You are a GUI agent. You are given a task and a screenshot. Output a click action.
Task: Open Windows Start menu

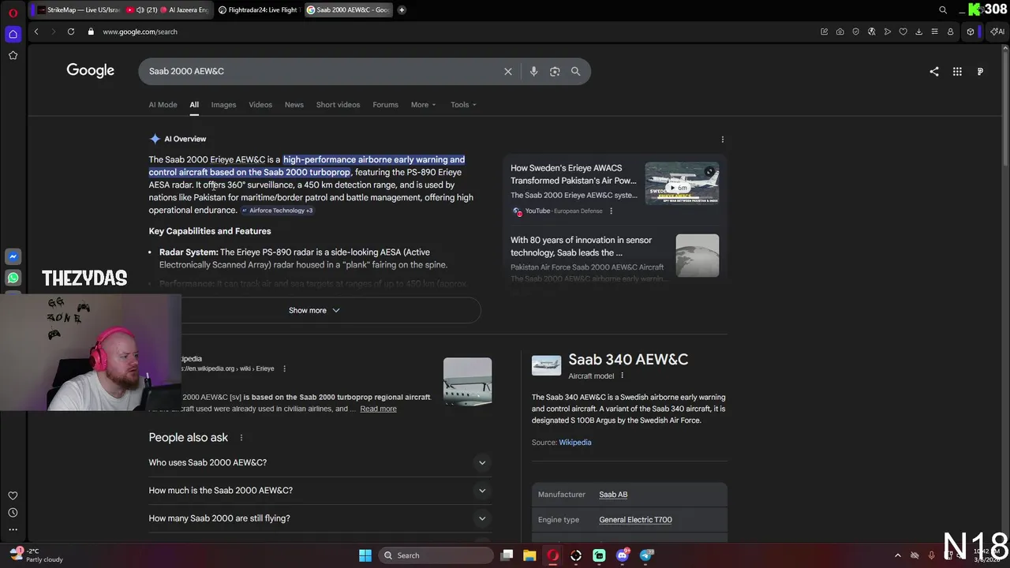pos(365,555)
